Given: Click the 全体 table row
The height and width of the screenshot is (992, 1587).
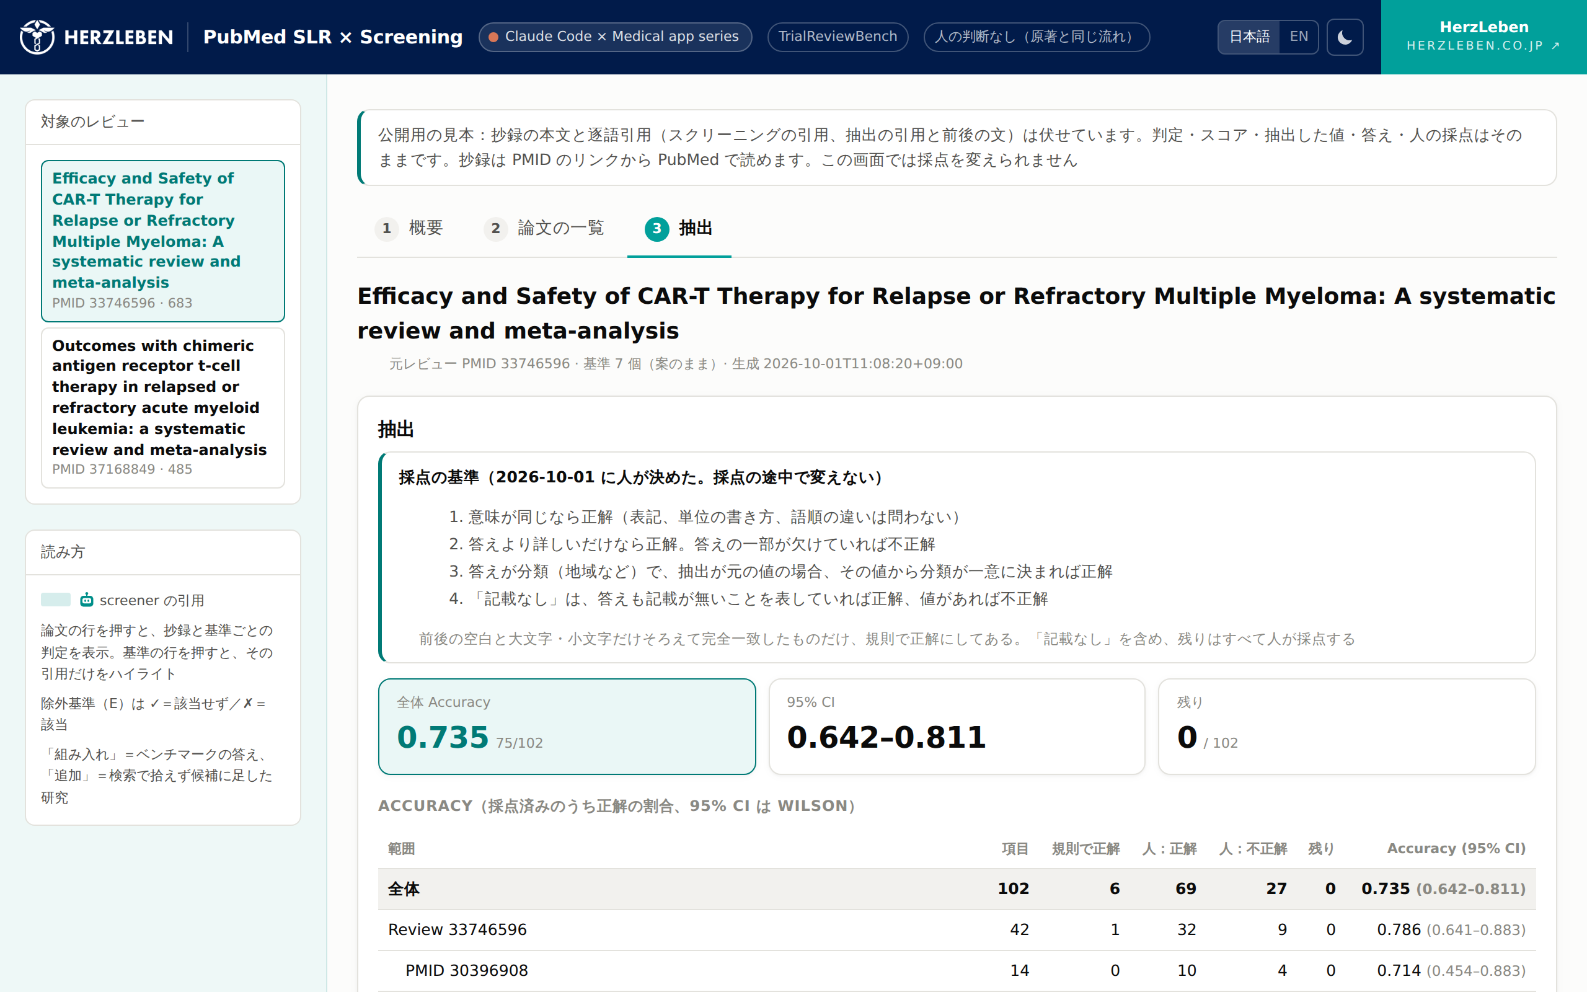Looking at the screenshot, I should (957, 889).
